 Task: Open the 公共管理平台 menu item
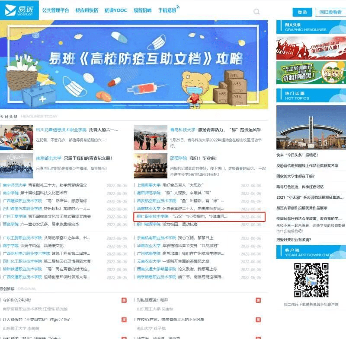(x=55, y=11)
